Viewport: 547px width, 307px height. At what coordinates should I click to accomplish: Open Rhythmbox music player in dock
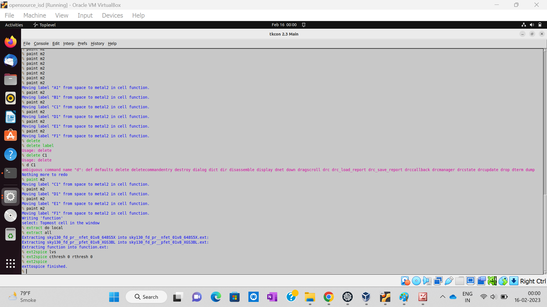(x=11, y=98)
